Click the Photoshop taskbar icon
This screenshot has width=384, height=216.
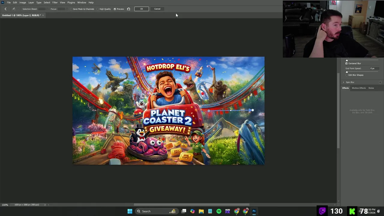click(x=254, y=211)
